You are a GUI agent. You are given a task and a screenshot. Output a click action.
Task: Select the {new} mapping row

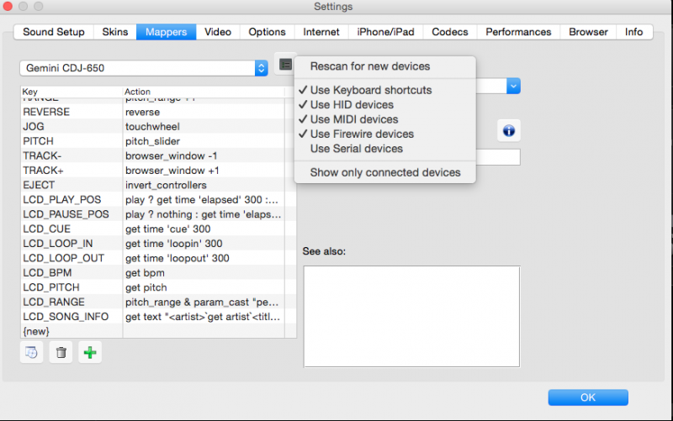[72, 331]
